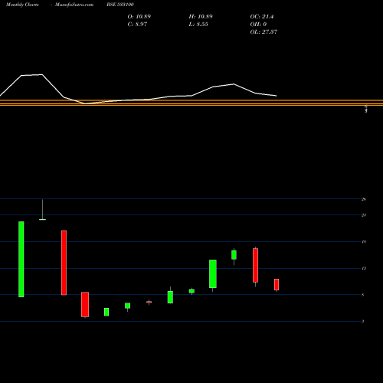Click the price axis label '18'

(x=364, y=241)
